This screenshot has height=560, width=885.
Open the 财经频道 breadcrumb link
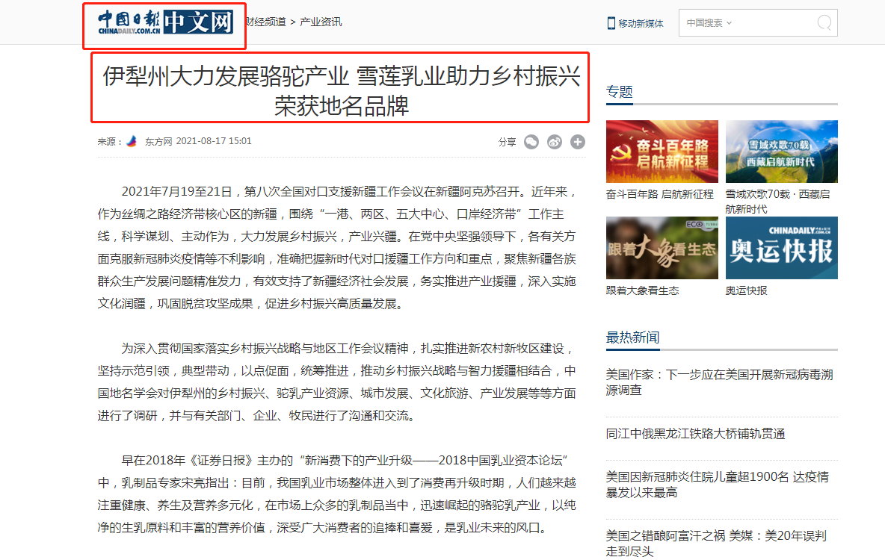coord(266,22)
